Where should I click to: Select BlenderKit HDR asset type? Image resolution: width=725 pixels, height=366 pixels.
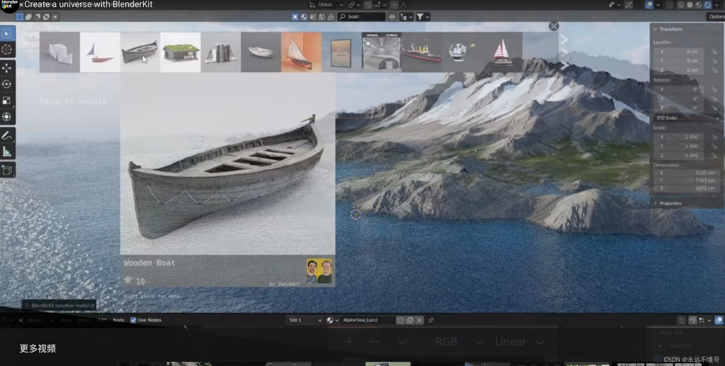(x=322, y=17)
